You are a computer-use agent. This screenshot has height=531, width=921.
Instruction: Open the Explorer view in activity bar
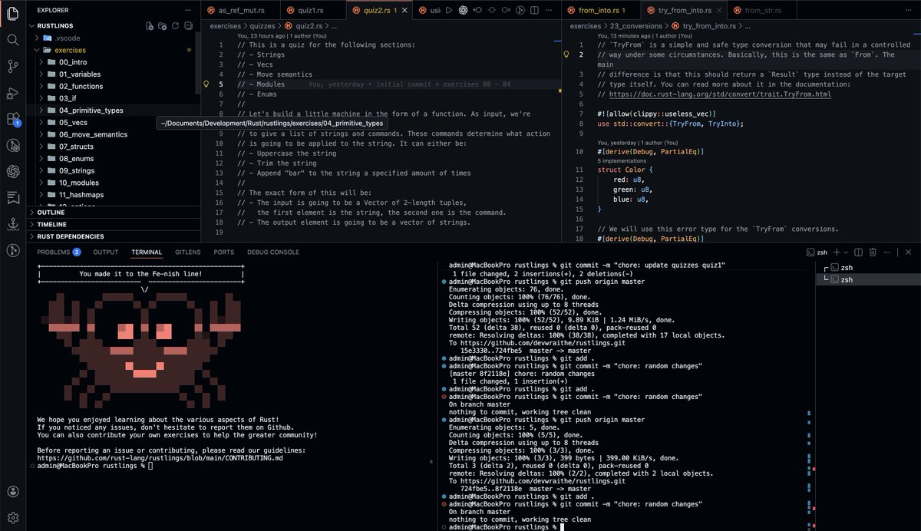(12, 13)
